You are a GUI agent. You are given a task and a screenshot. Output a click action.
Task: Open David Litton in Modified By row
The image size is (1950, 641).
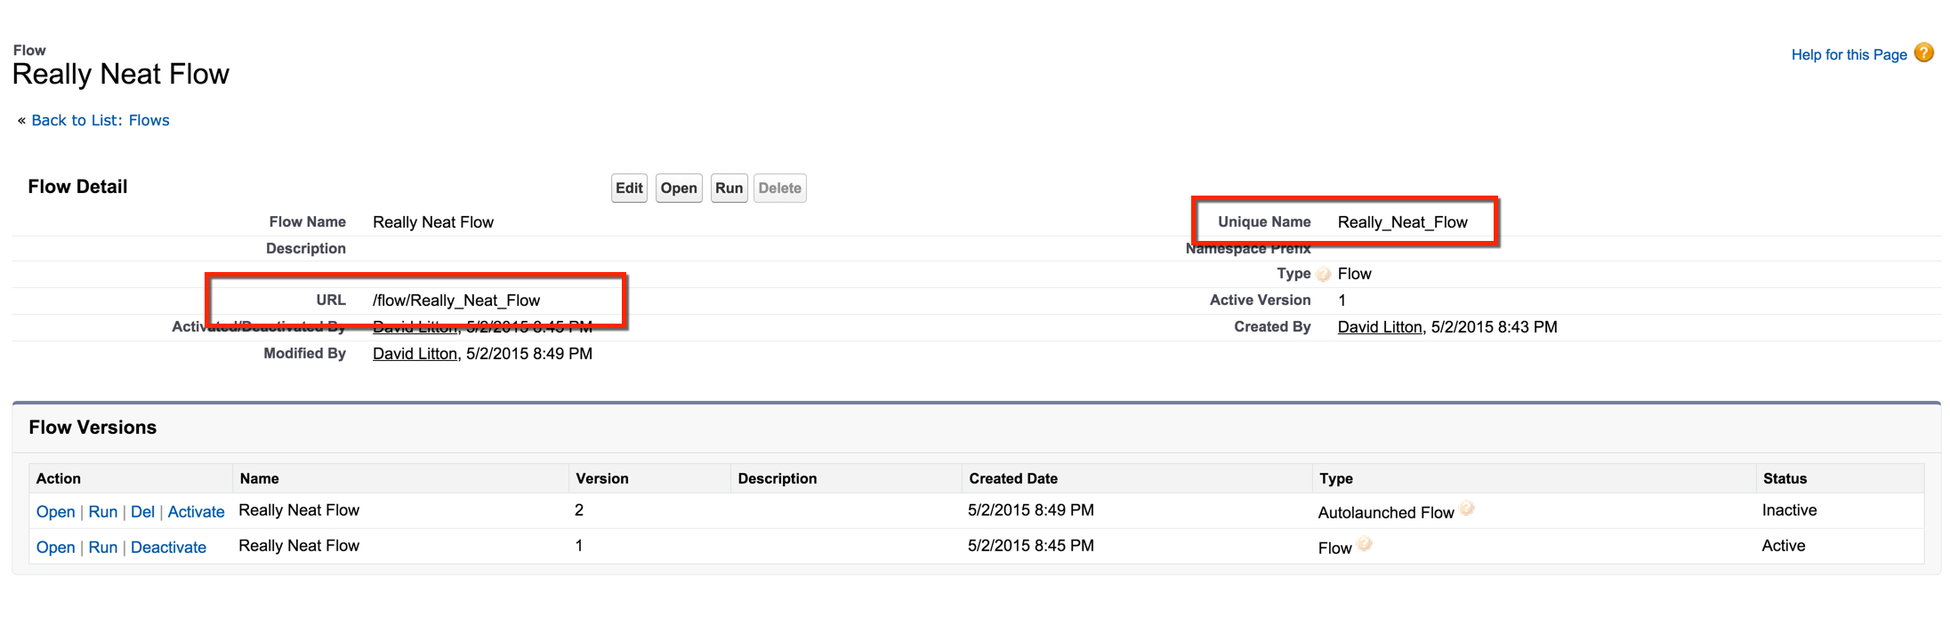click(415, 354)
